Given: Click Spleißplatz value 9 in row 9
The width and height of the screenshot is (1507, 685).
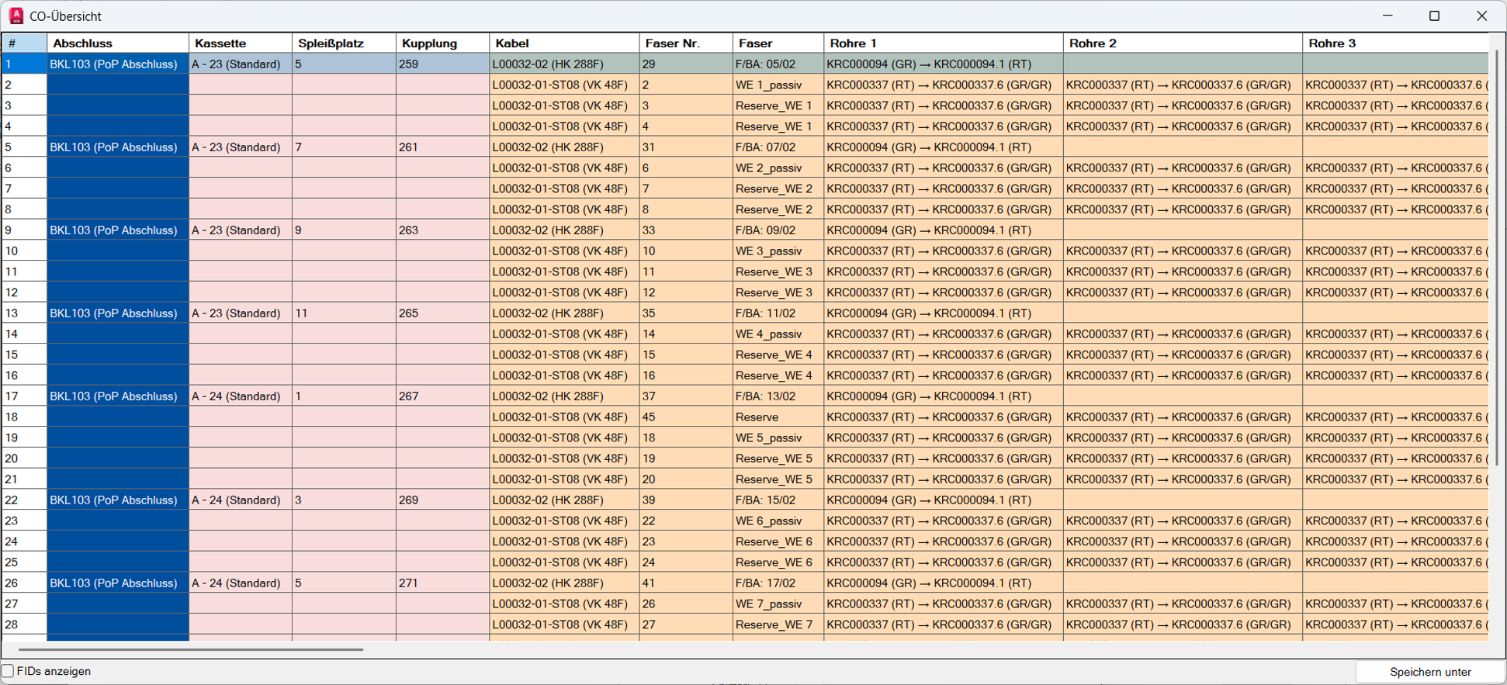Looking at the screenshot, I should (344, 230).
